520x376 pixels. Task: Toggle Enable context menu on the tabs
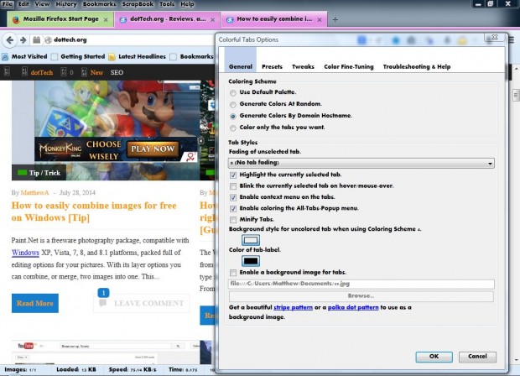point(233,197)
